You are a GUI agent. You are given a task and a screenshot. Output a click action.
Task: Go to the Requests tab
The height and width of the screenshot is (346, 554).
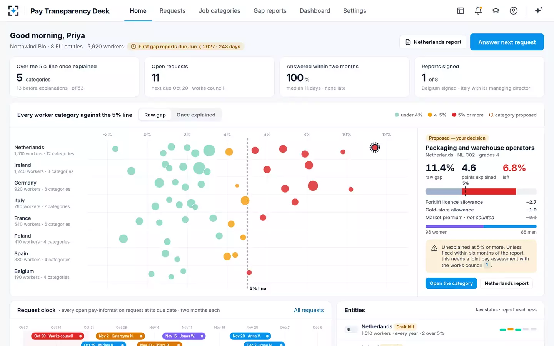click(172, 11)
